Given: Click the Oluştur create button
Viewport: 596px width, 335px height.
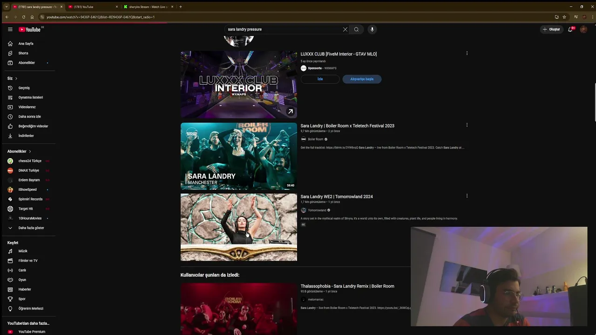Looking at the screenshot, I should click(x=551, y=29).
